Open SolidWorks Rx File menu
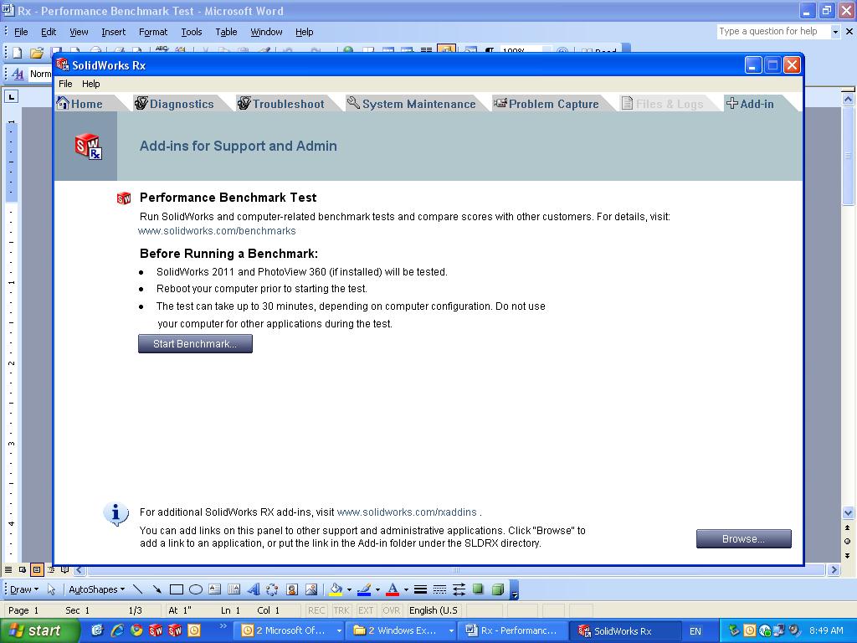Image resolution: width=857 pixels, height=643 pixels. point(65,84)
